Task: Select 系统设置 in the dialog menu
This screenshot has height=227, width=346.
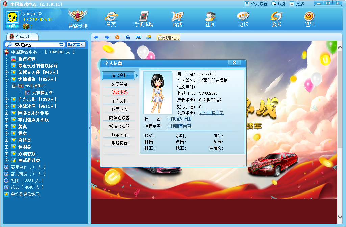Action: [x=119, y=143]
